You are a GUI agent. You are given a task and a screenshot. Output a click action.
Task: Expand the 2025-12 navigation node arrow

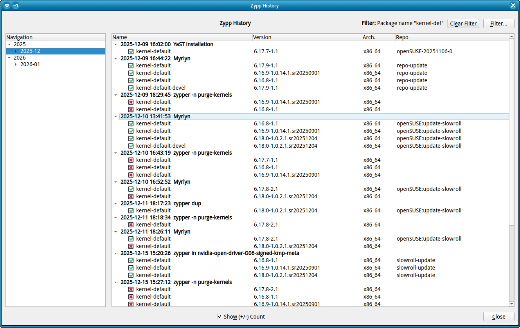pyautogui.click(x=16, y=51)
